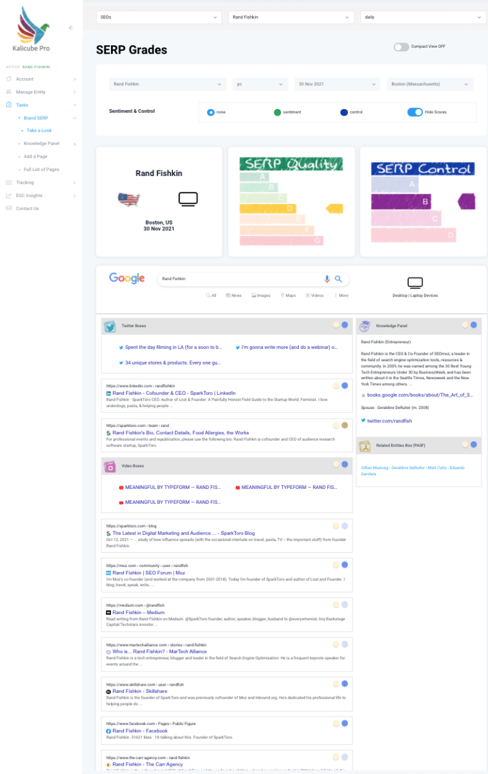
Task: Click tan control dot on sparktoro.com team result
Action: tap(345, 425)
